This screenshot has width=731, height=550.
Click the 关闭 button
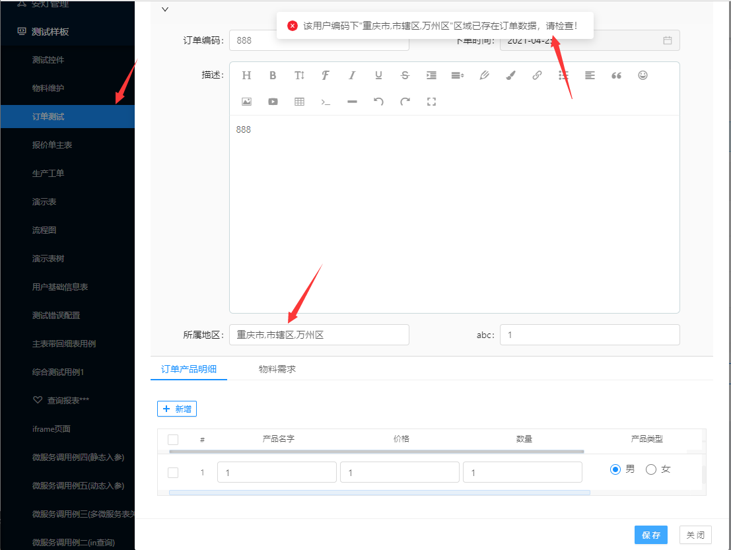(695, 535)
